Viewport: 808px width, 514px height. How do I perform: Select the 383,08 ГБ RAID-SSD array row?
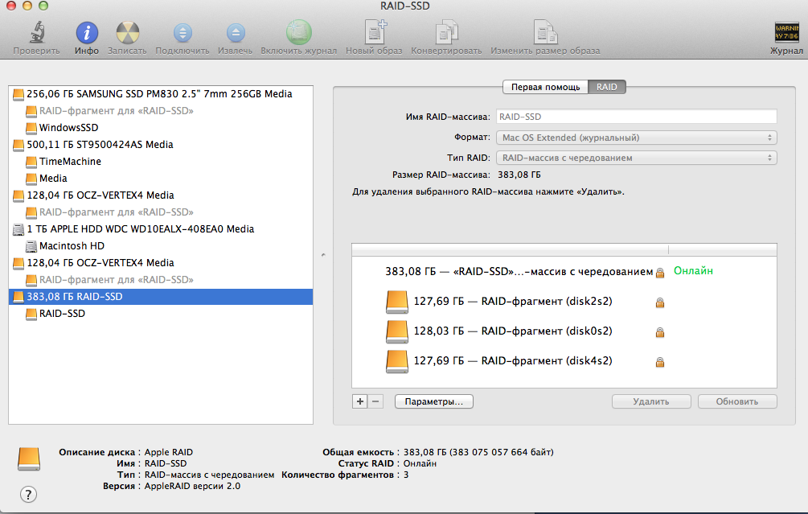[x=564, y=271]
